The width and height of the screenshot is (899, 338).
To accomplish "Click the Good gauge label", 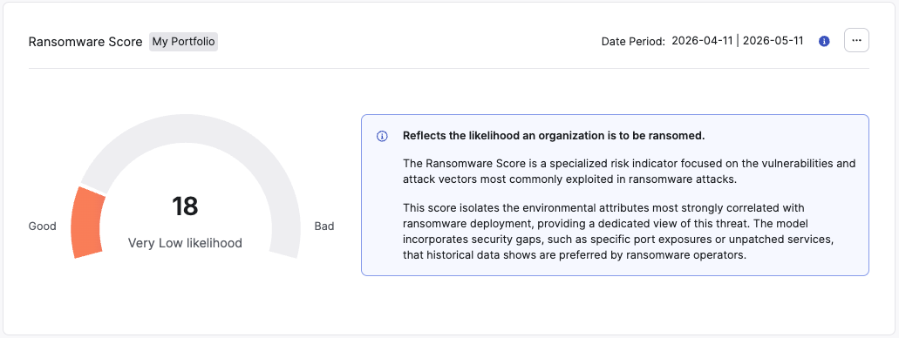I will click(43, 226).
